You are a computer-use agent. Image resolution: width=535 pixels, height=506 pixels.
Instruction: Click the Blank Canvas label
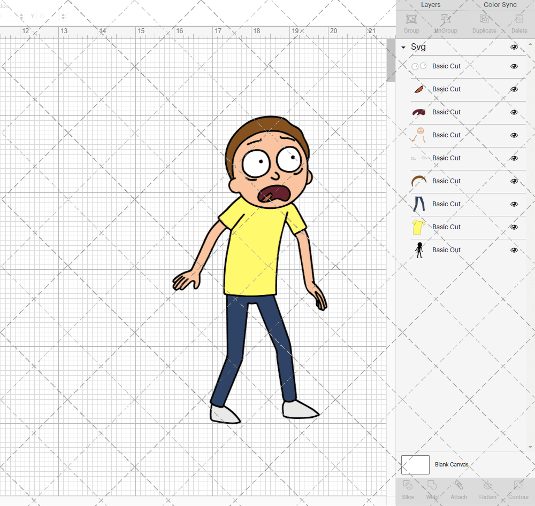pyautogui.click(x=452, y=464)
